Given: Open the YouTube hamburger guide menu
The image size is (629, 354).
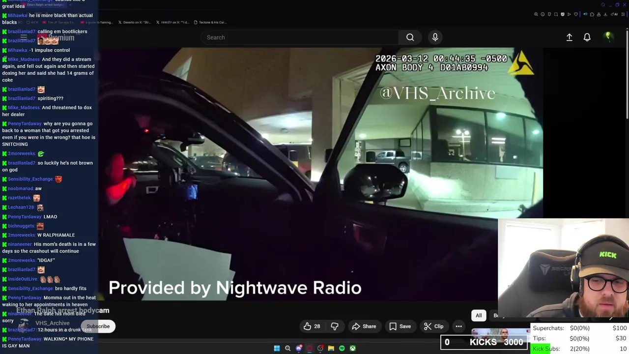Looking at the screenshot, I should pos(24,37).
